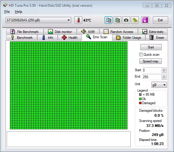Open the Folder Usage tab
Screen dimensions: 174x152
pos(129,38)
